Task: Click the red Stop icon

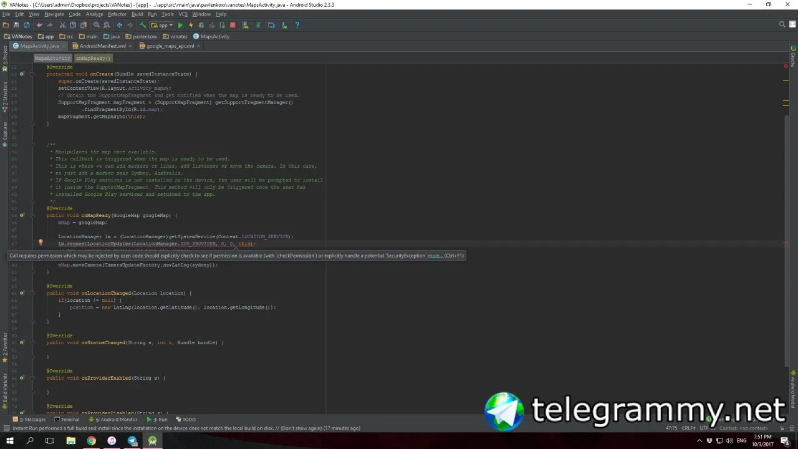Action: [233, 25]
